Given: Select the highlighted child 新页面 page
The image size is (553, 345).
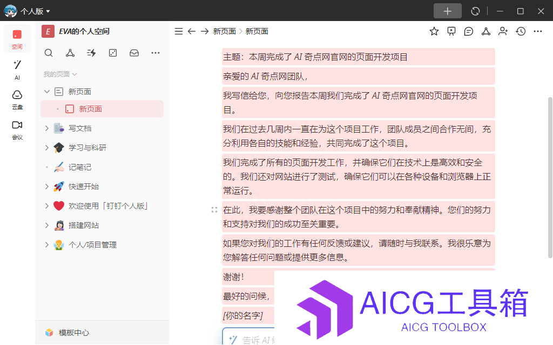Looking at the screenshot, I should pos(102,109).
